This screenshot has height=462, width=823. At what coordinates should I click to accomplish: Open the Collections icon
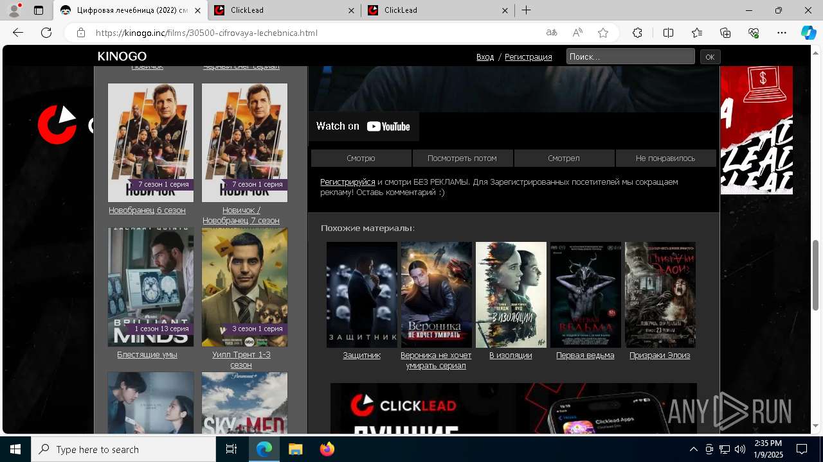coord(725,33)
